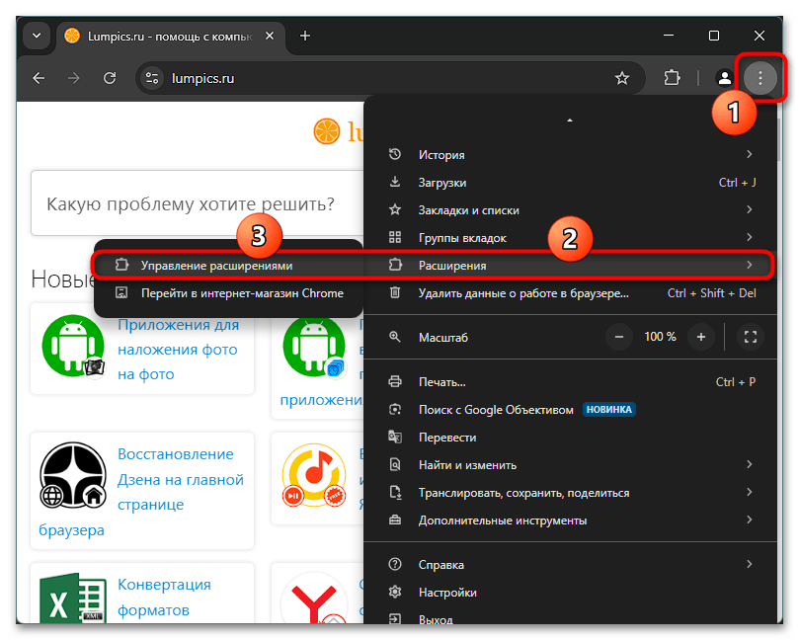Open Настройки from the menu
The height and width of the screenshot is (640, 799).
click(571, 593)
